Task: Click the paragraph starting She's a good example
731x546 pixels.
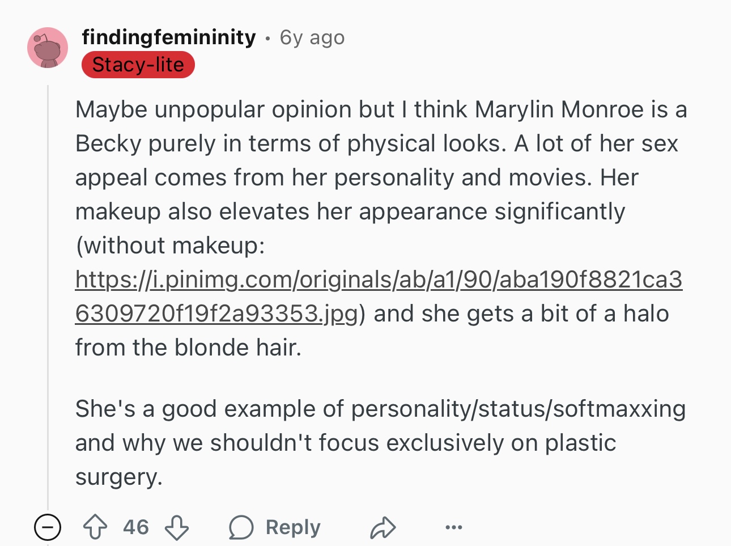Action: pyautogui.click(x=381, y=443)
